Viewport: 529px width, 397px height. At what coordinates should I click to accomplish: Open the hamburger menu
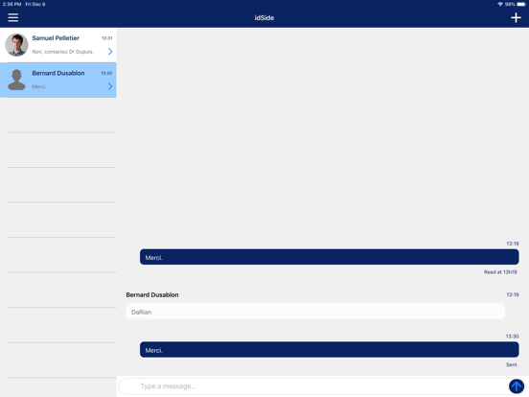12,17
